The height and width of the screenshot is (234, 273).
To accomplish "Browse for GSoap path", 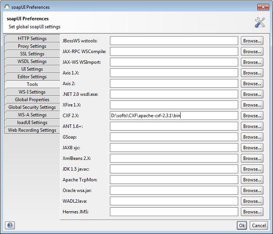I will pos(252,137).
